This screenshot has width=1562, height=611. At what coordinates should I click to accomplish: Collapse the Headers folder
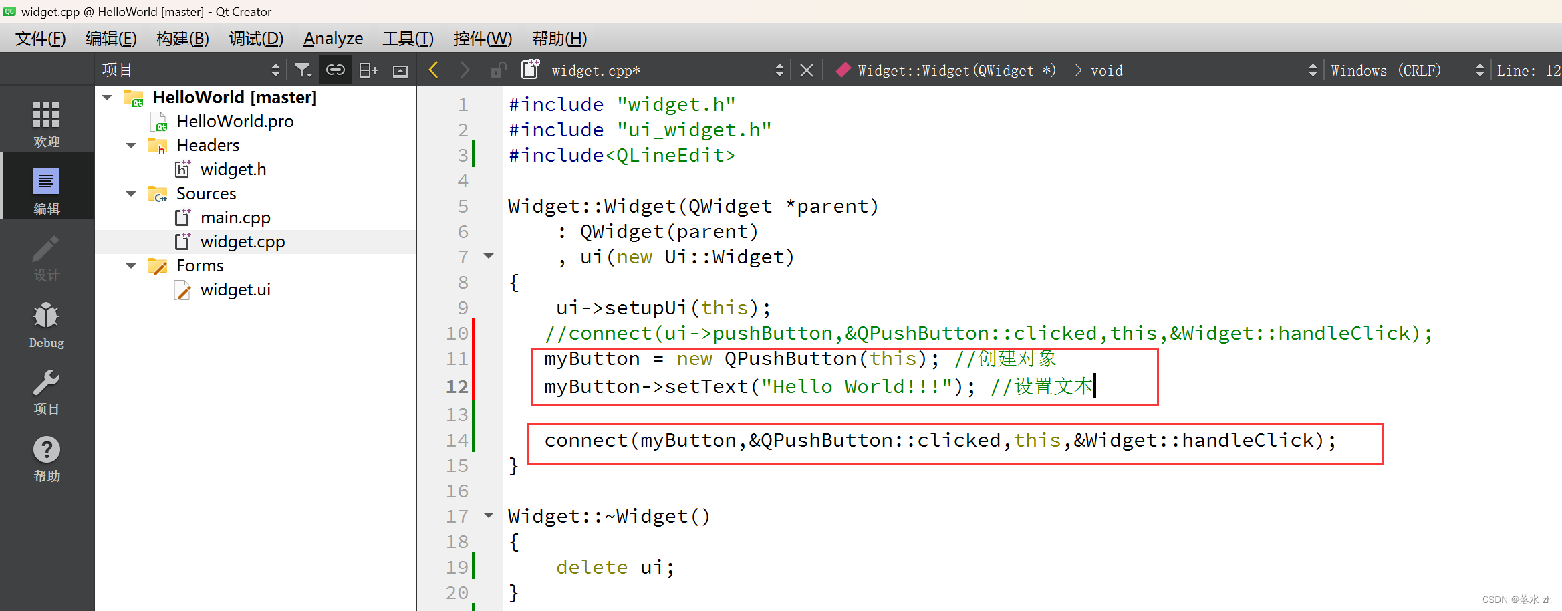131,146
